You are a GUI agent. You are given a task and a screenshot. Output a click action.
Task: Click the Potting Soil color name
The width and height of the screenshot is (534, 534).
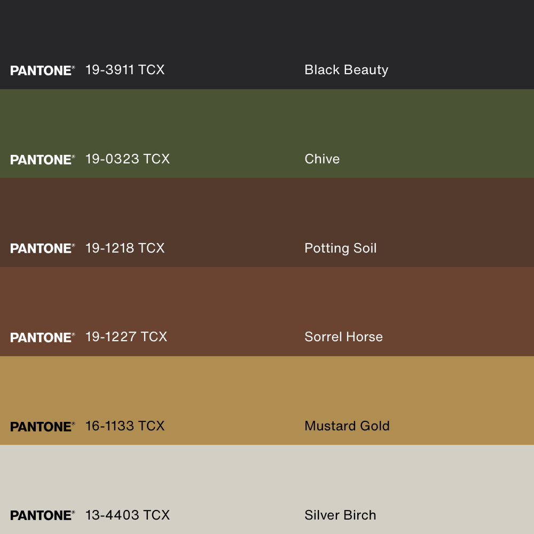click(x=341, y=249)
